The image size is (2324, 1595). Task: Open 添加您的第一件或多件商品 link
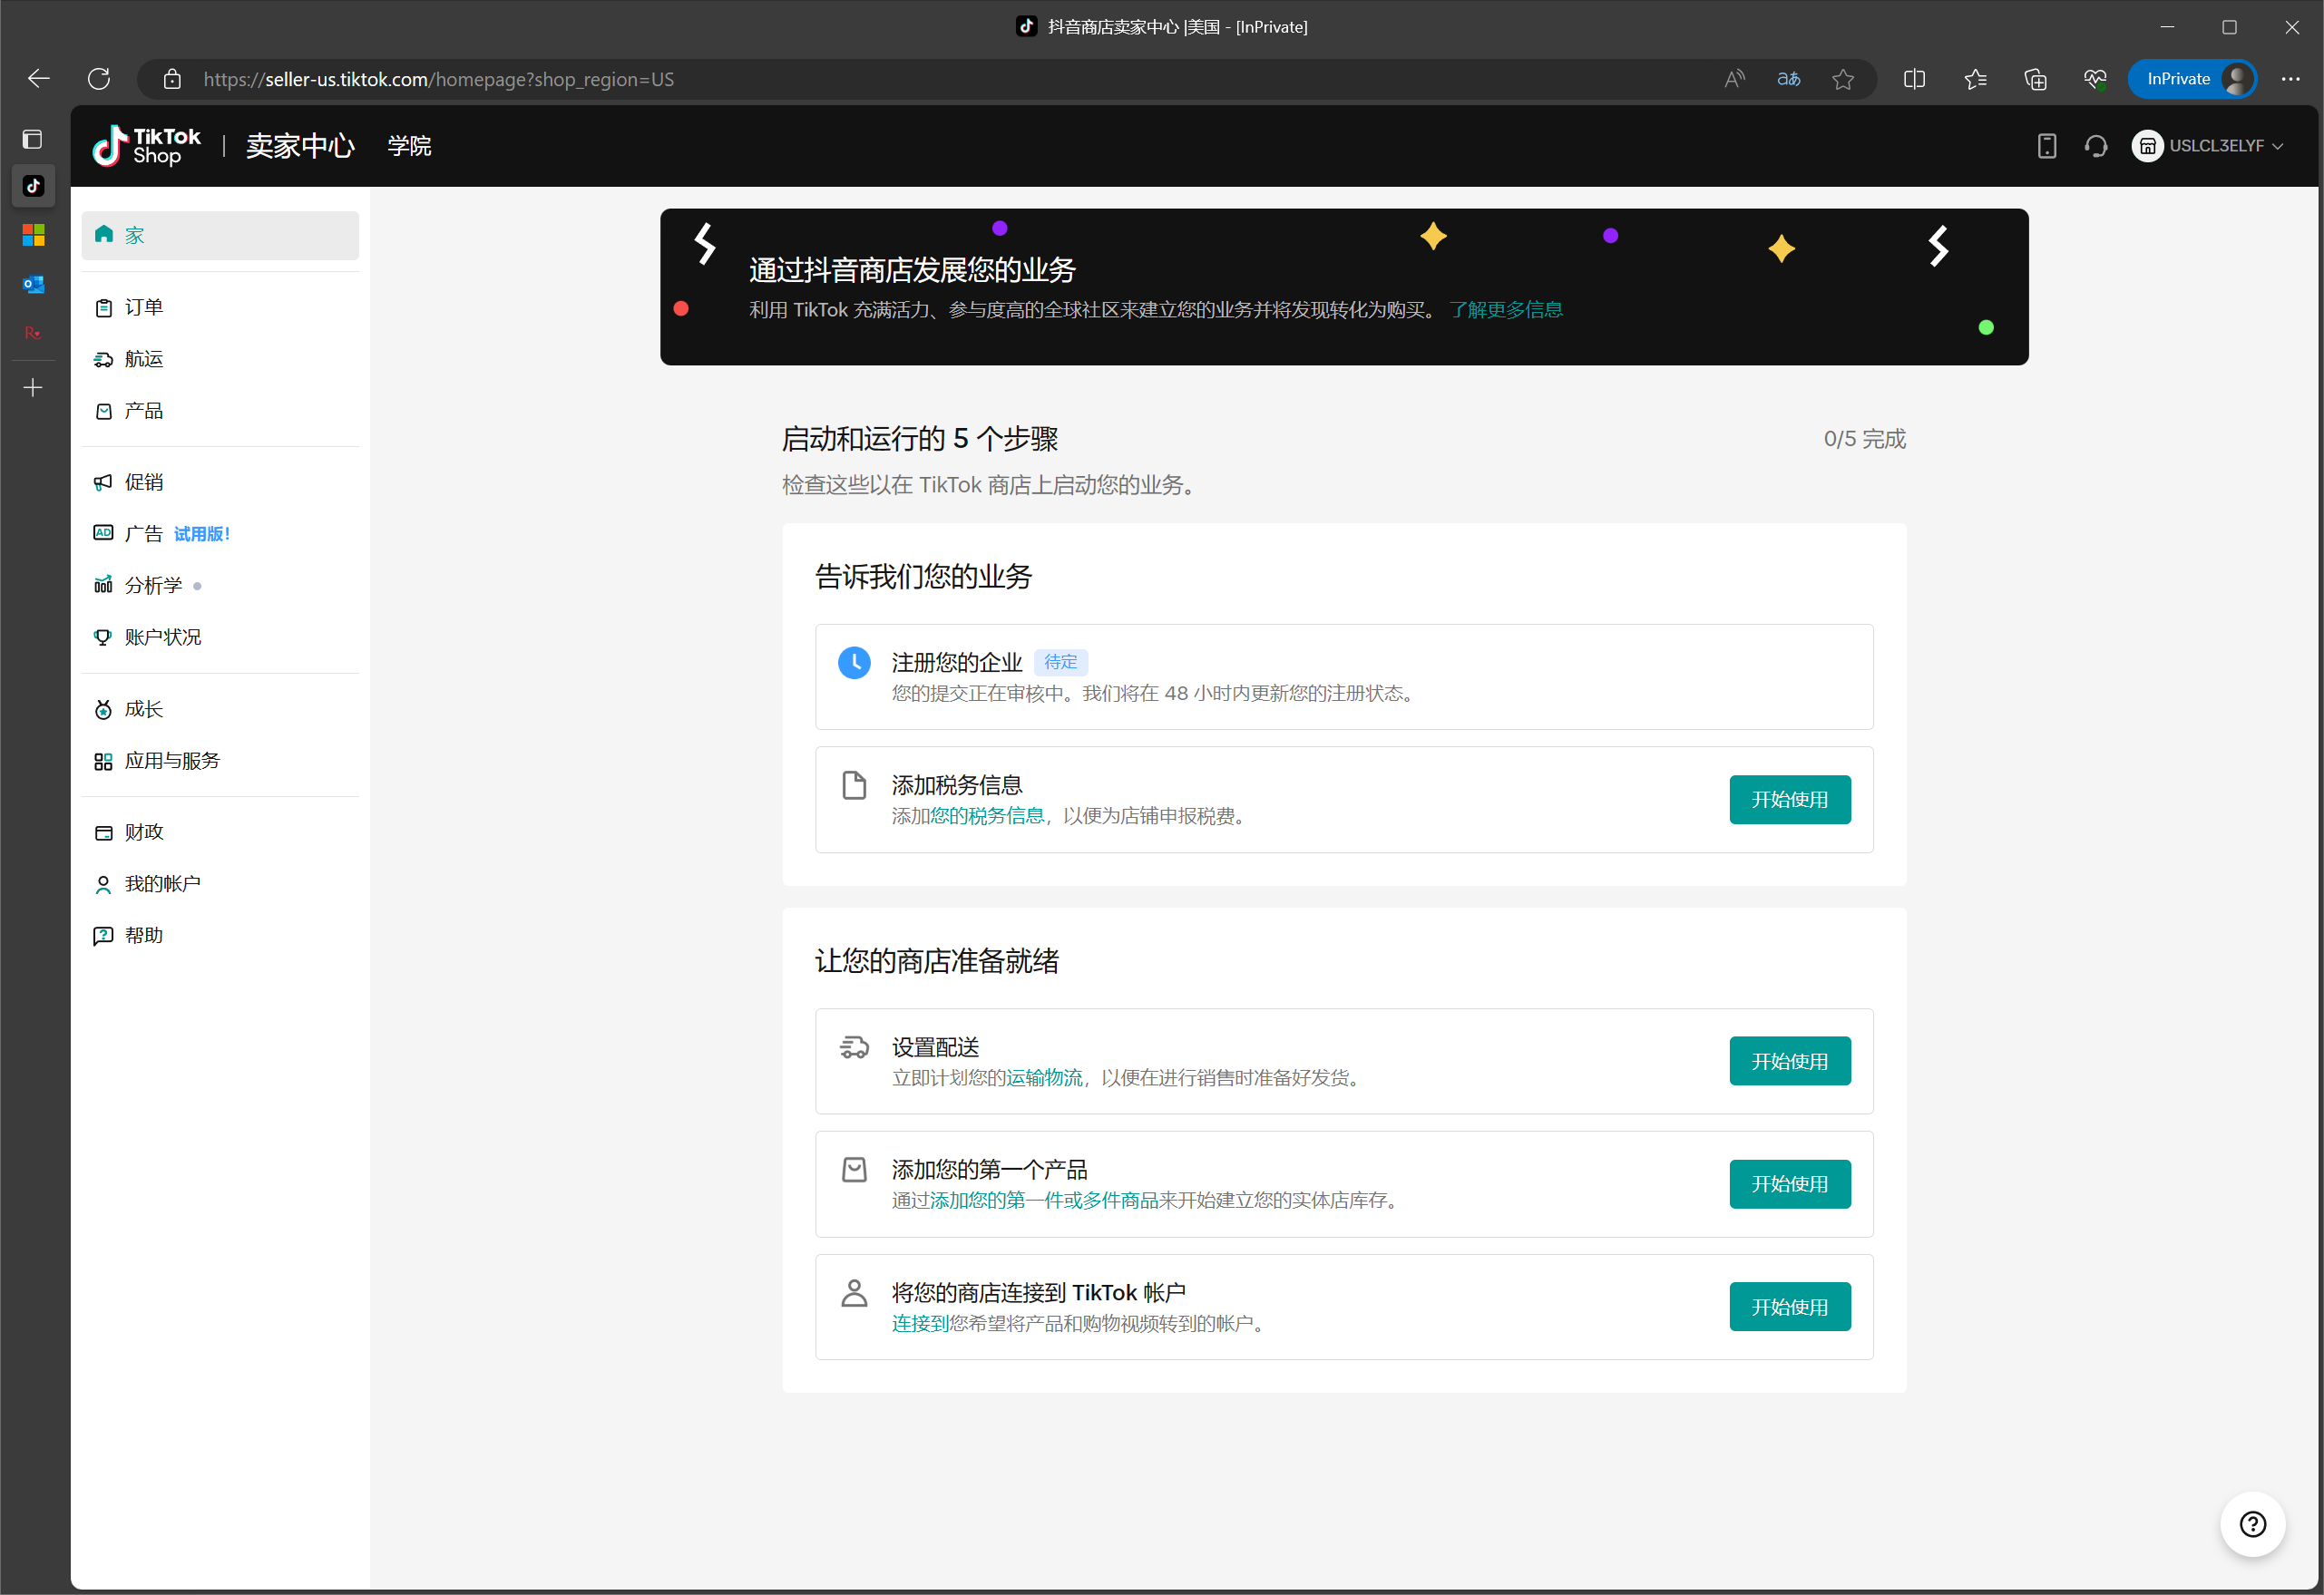pyautogui.click(x=1044, y=1201)
